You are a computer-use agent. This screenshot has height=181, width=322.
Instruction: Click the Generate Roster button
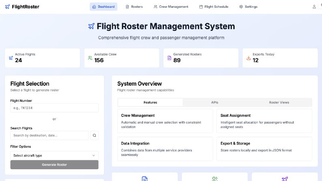pos(54,165)
